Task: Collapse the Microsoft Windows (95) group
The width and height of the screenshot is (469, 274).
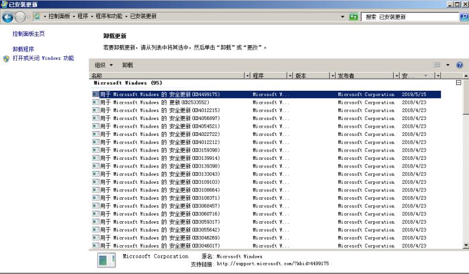Action: [458, 83]
